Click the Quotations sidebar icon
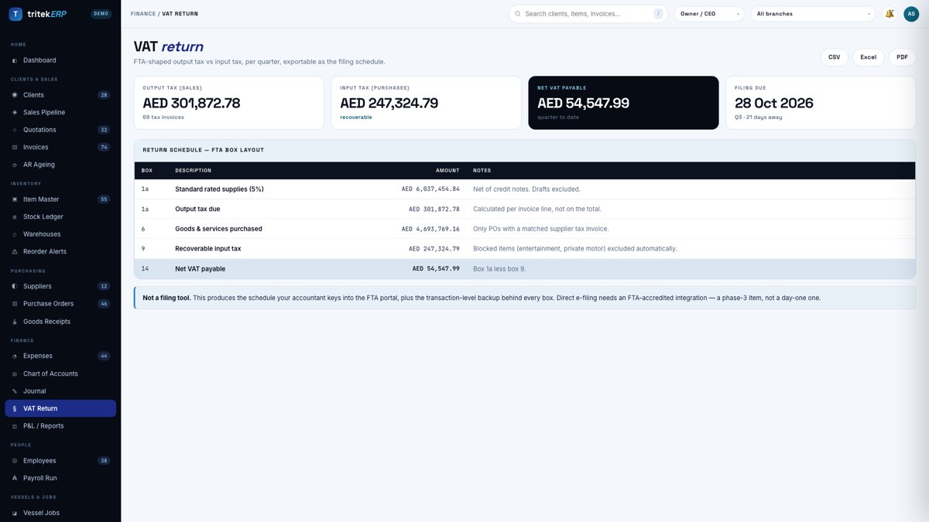 (x=15, y=130)
